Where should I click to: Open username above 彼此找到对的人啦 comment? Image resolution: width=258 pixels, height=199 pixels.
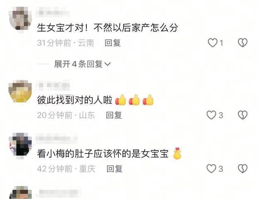(53, 85)
